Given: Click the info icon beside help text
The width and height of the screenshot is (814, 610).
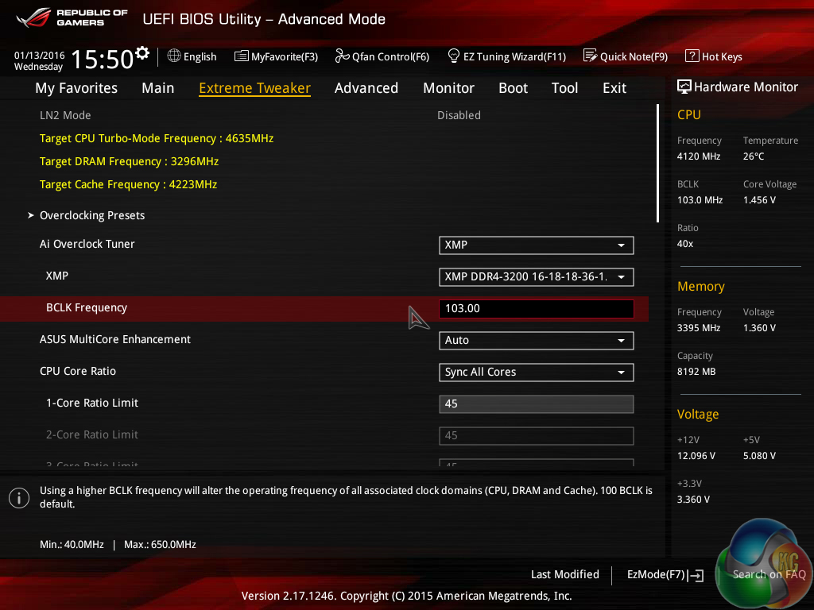Looking at the screenshot, I should coord(19,499).
